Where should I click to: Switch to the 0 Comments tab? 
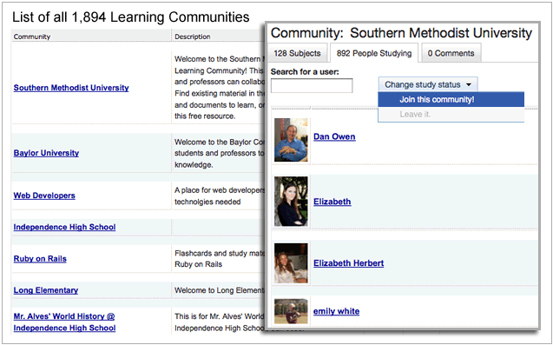click(x=451, y=53)
